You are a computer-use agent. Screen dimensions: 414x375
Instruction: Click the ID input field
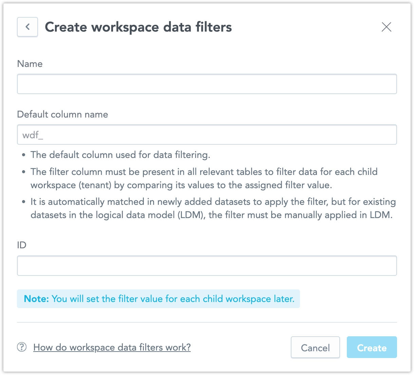207,265
